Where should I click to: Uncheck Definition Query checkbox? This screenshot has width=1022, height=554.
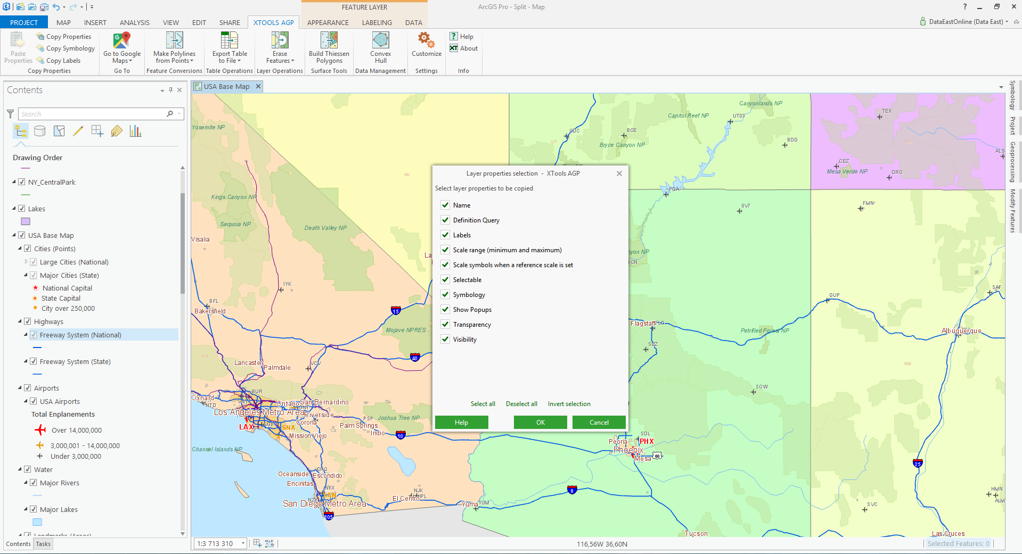click(x=445, y=220)
